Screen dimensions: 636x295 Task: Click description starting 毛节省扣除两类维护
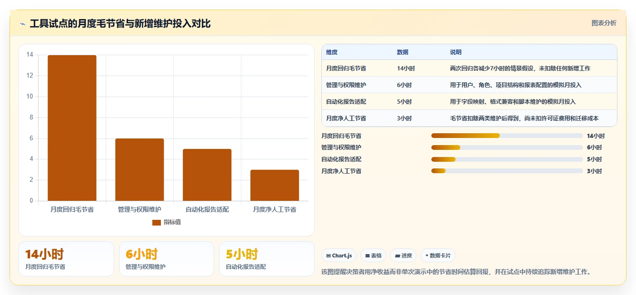(x=524, y=118)
